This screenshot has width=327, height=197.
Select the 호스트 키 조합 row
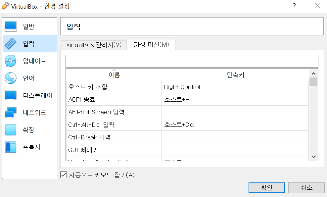(x=187, y=87)
